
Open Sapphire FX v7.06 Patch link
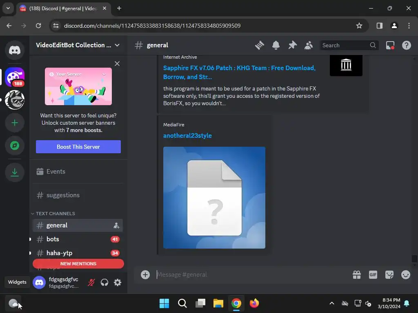(x=239, y=73)
